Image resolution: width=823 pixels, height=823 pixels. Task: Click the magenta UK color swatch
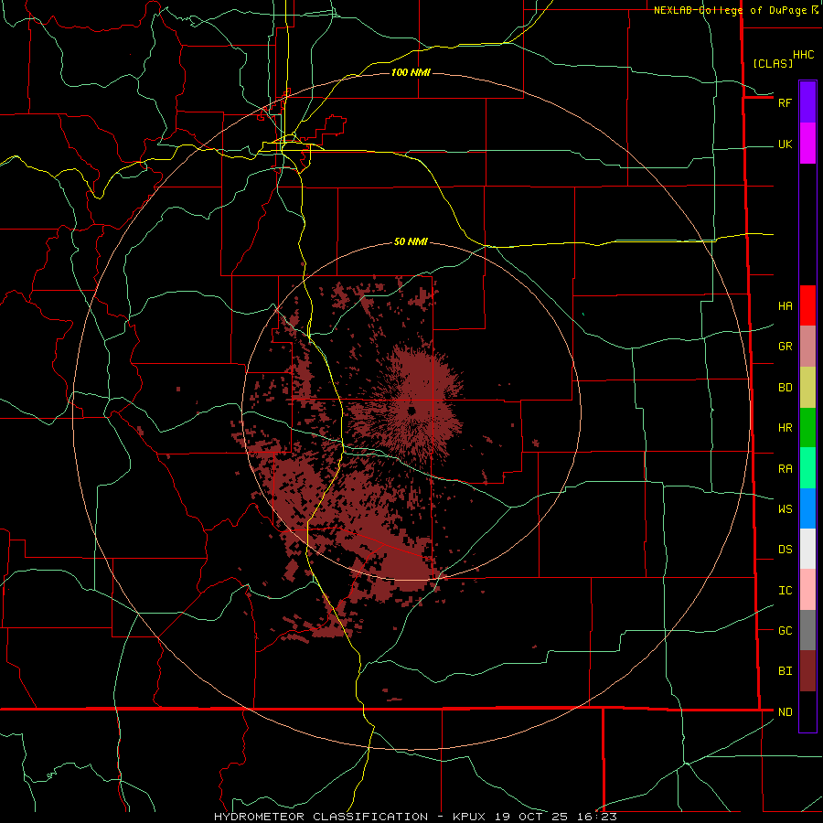coord(807,144)
